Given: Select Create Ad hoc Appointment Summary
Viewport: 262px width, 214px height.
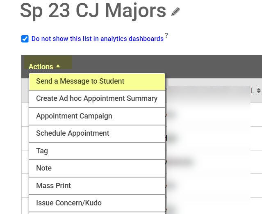Looking at the screenshot, I should pos(97,98).
